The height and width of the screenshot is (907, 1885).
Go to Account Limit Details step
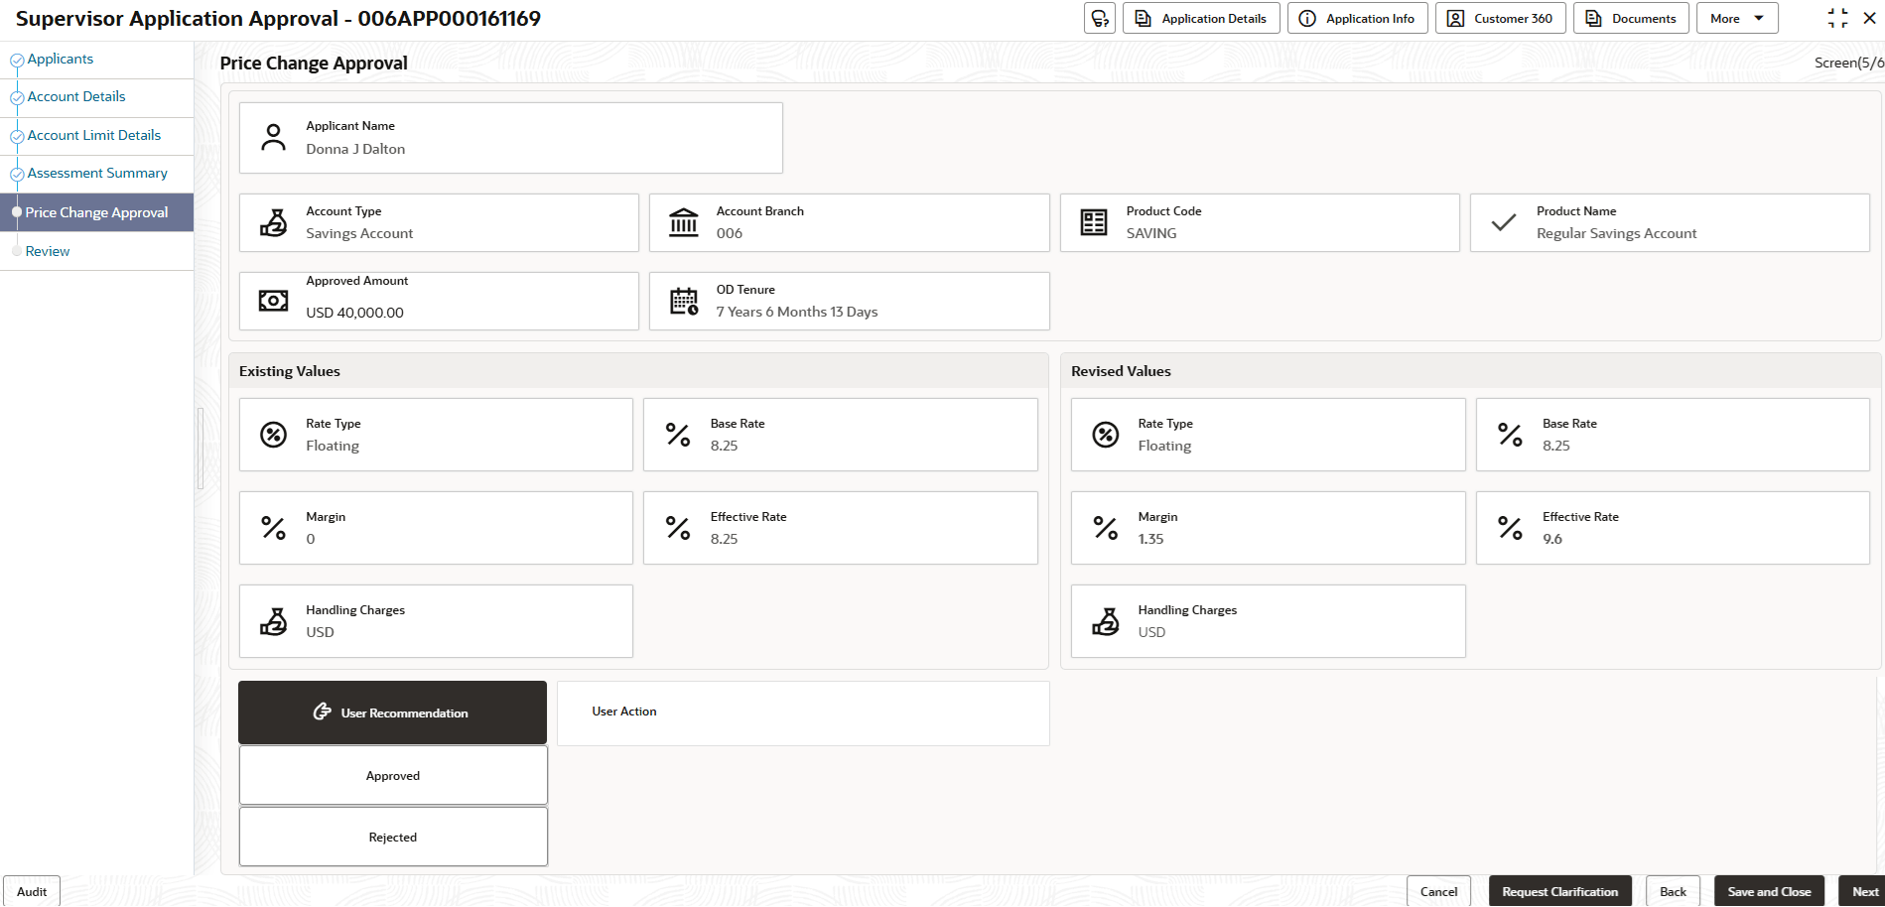pyautogui.click(x=93, y=135)
